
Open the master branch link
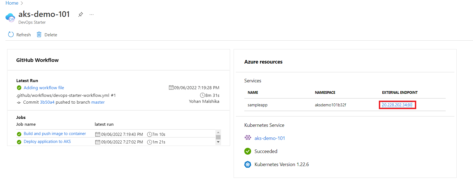(x=98, y=102)
